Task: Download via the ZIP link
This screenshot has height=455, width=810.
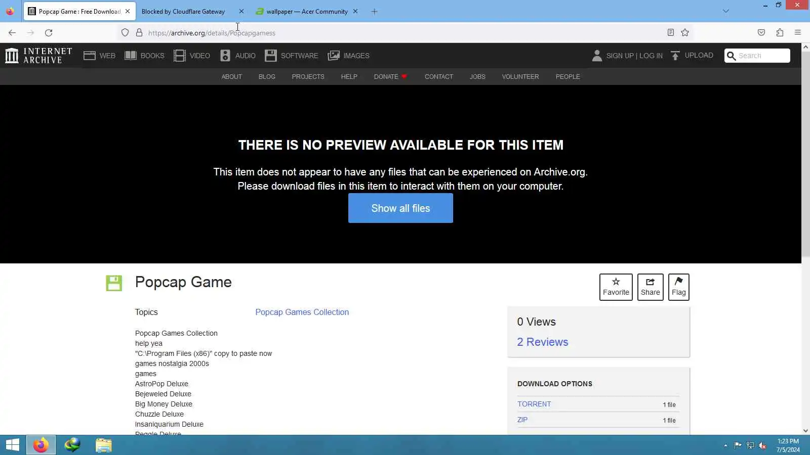Action: tap(522, 420)
